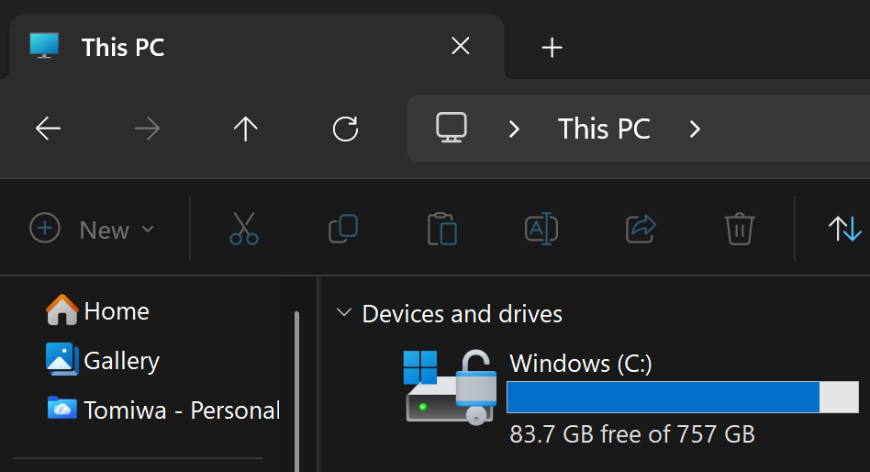Select the Share icon in toolbar
The width and height of the screenshot is (870, 472).
(641, 229)
